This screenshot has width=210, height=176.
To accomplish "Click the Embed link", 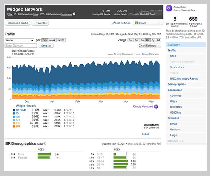I will click(146, 134).
